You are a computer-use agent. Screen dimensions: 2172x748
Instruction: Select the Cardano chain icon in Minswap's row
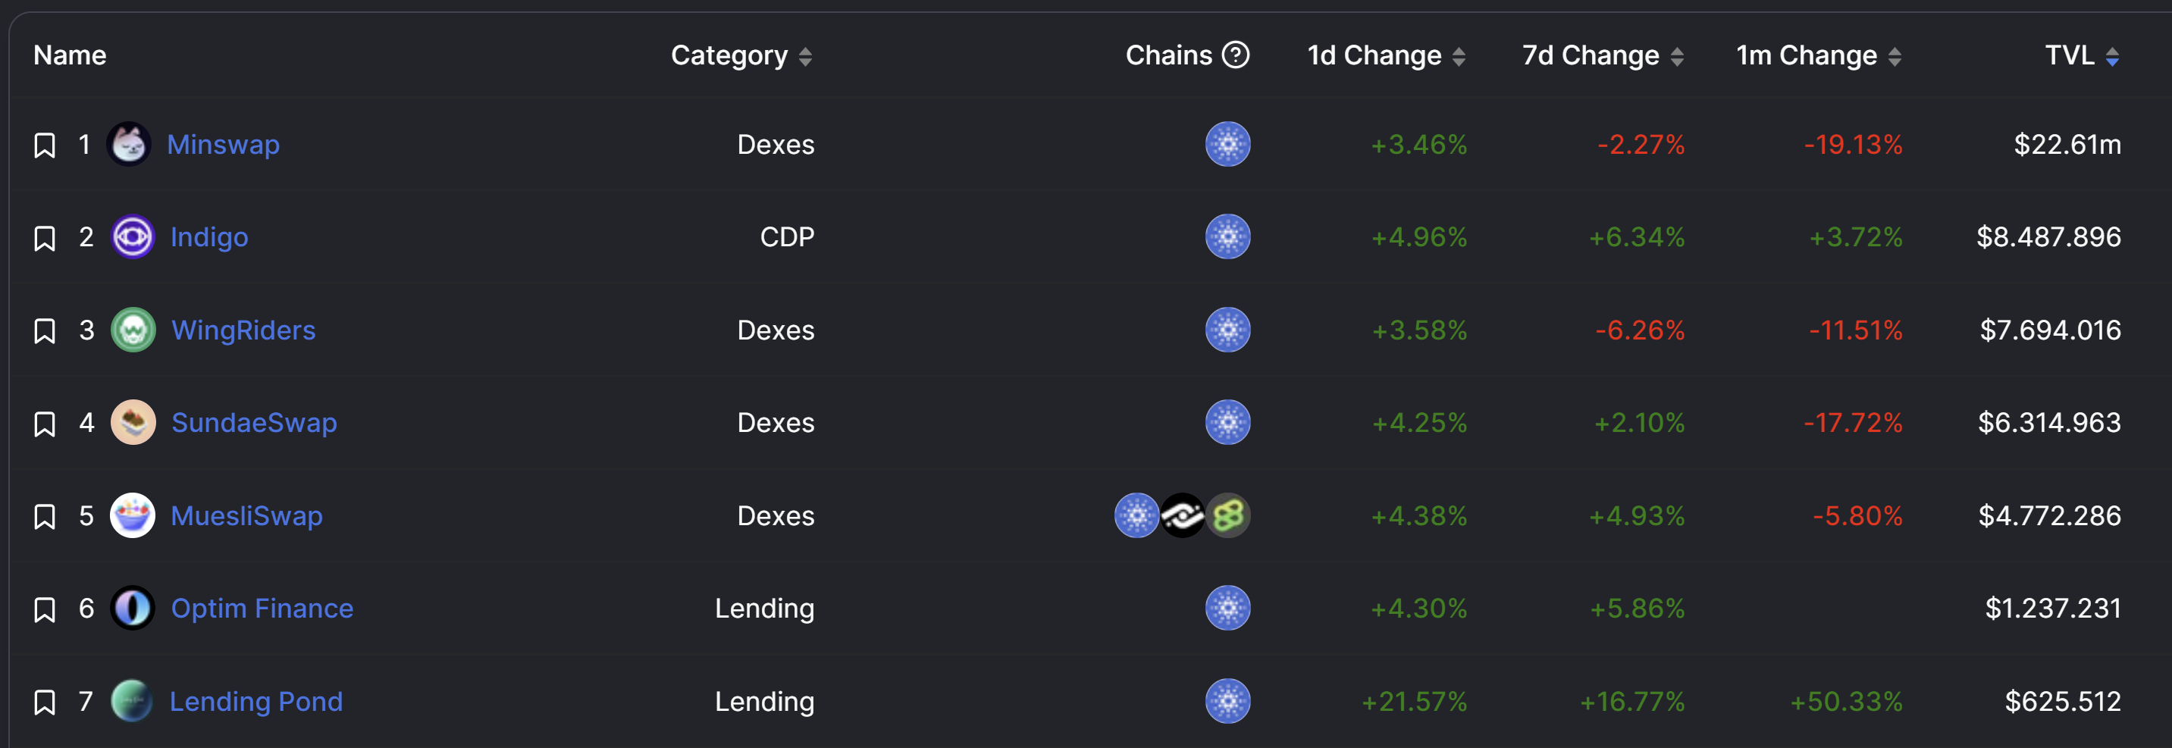pyautogui.click(x=1227, y=144)
